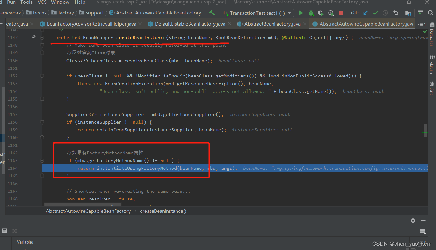This screenshot has width=436, height=250.
Task: Open the Window menu
Action: click(60, 2)
